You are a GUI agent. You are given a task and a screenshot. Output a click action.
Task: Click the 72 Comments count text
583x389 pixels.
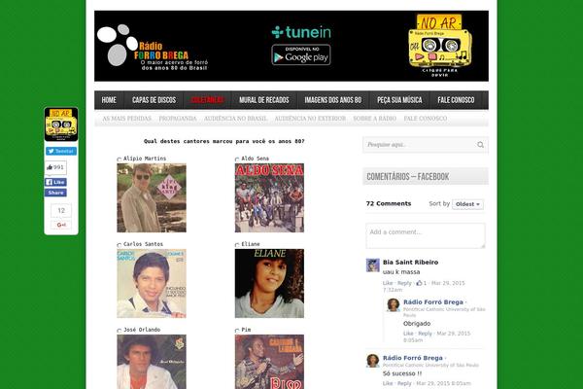point(389,203)
